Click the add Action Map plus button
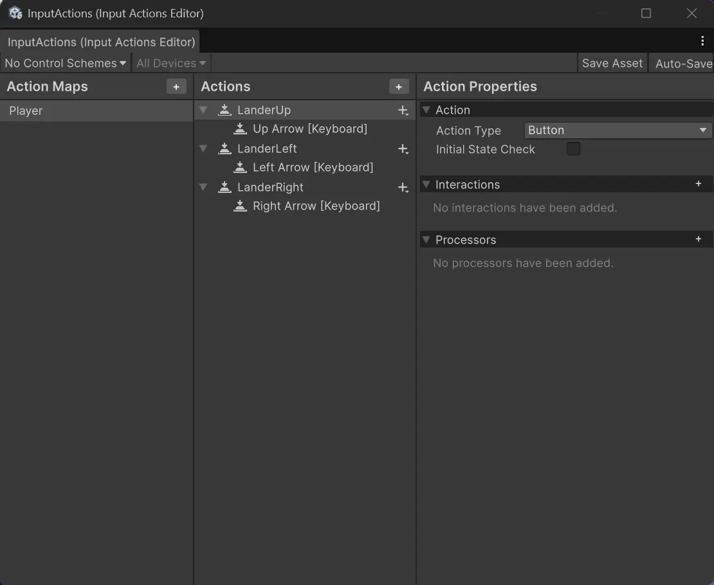 click(176, 87)
